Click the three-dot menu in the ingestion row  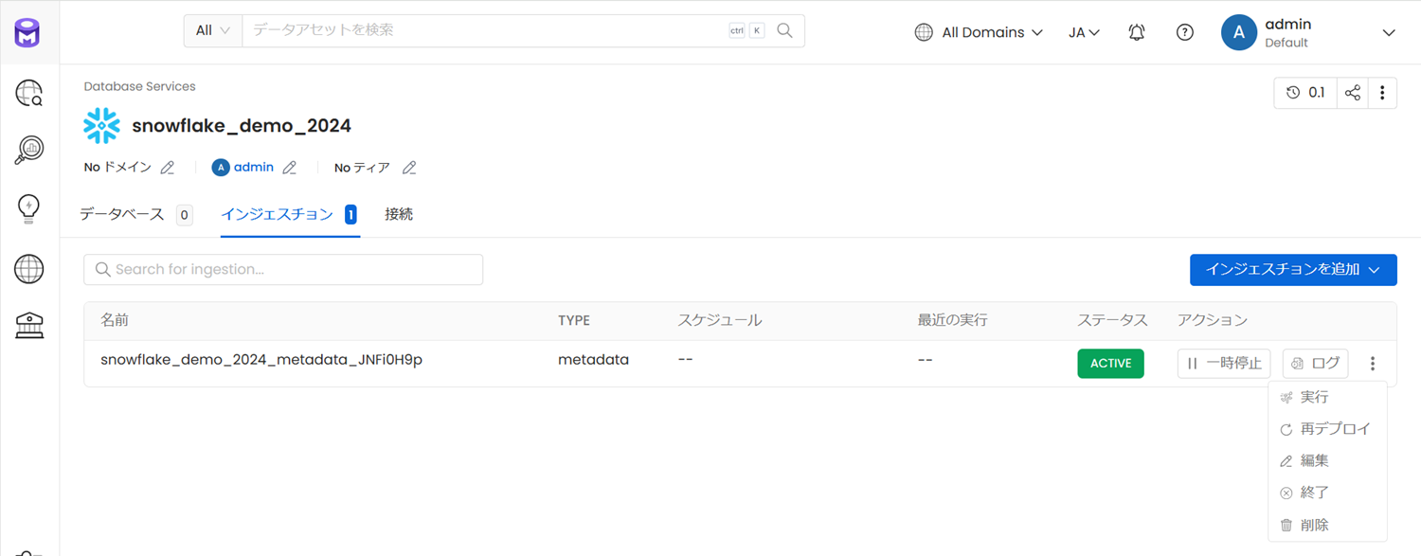pos(1373,364)
